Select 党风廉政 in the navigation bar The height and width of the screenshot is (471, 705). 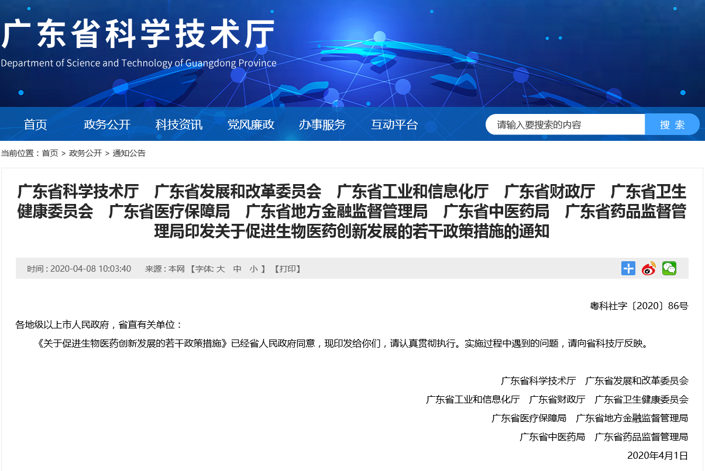250,124
